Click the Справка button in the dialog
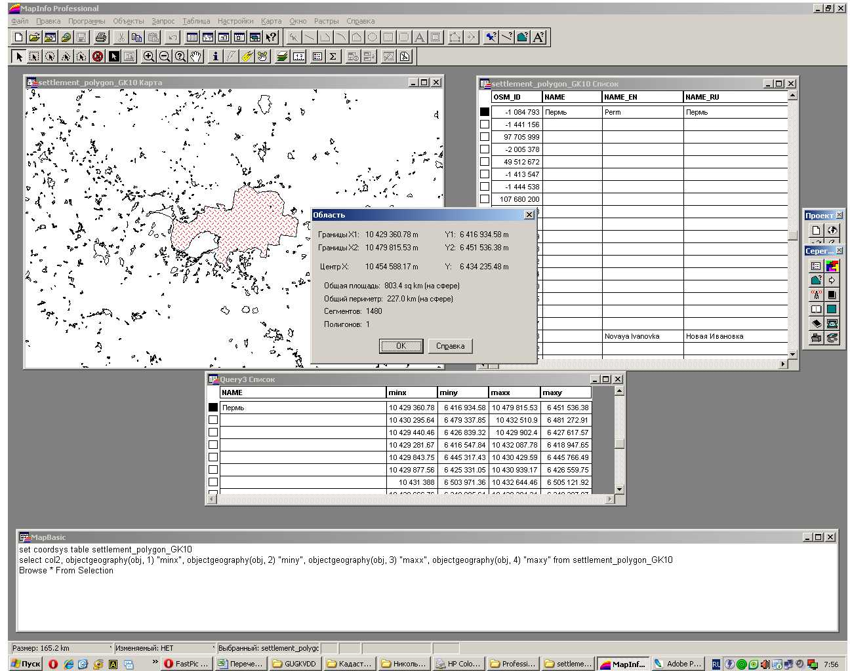 click(450, 346)
